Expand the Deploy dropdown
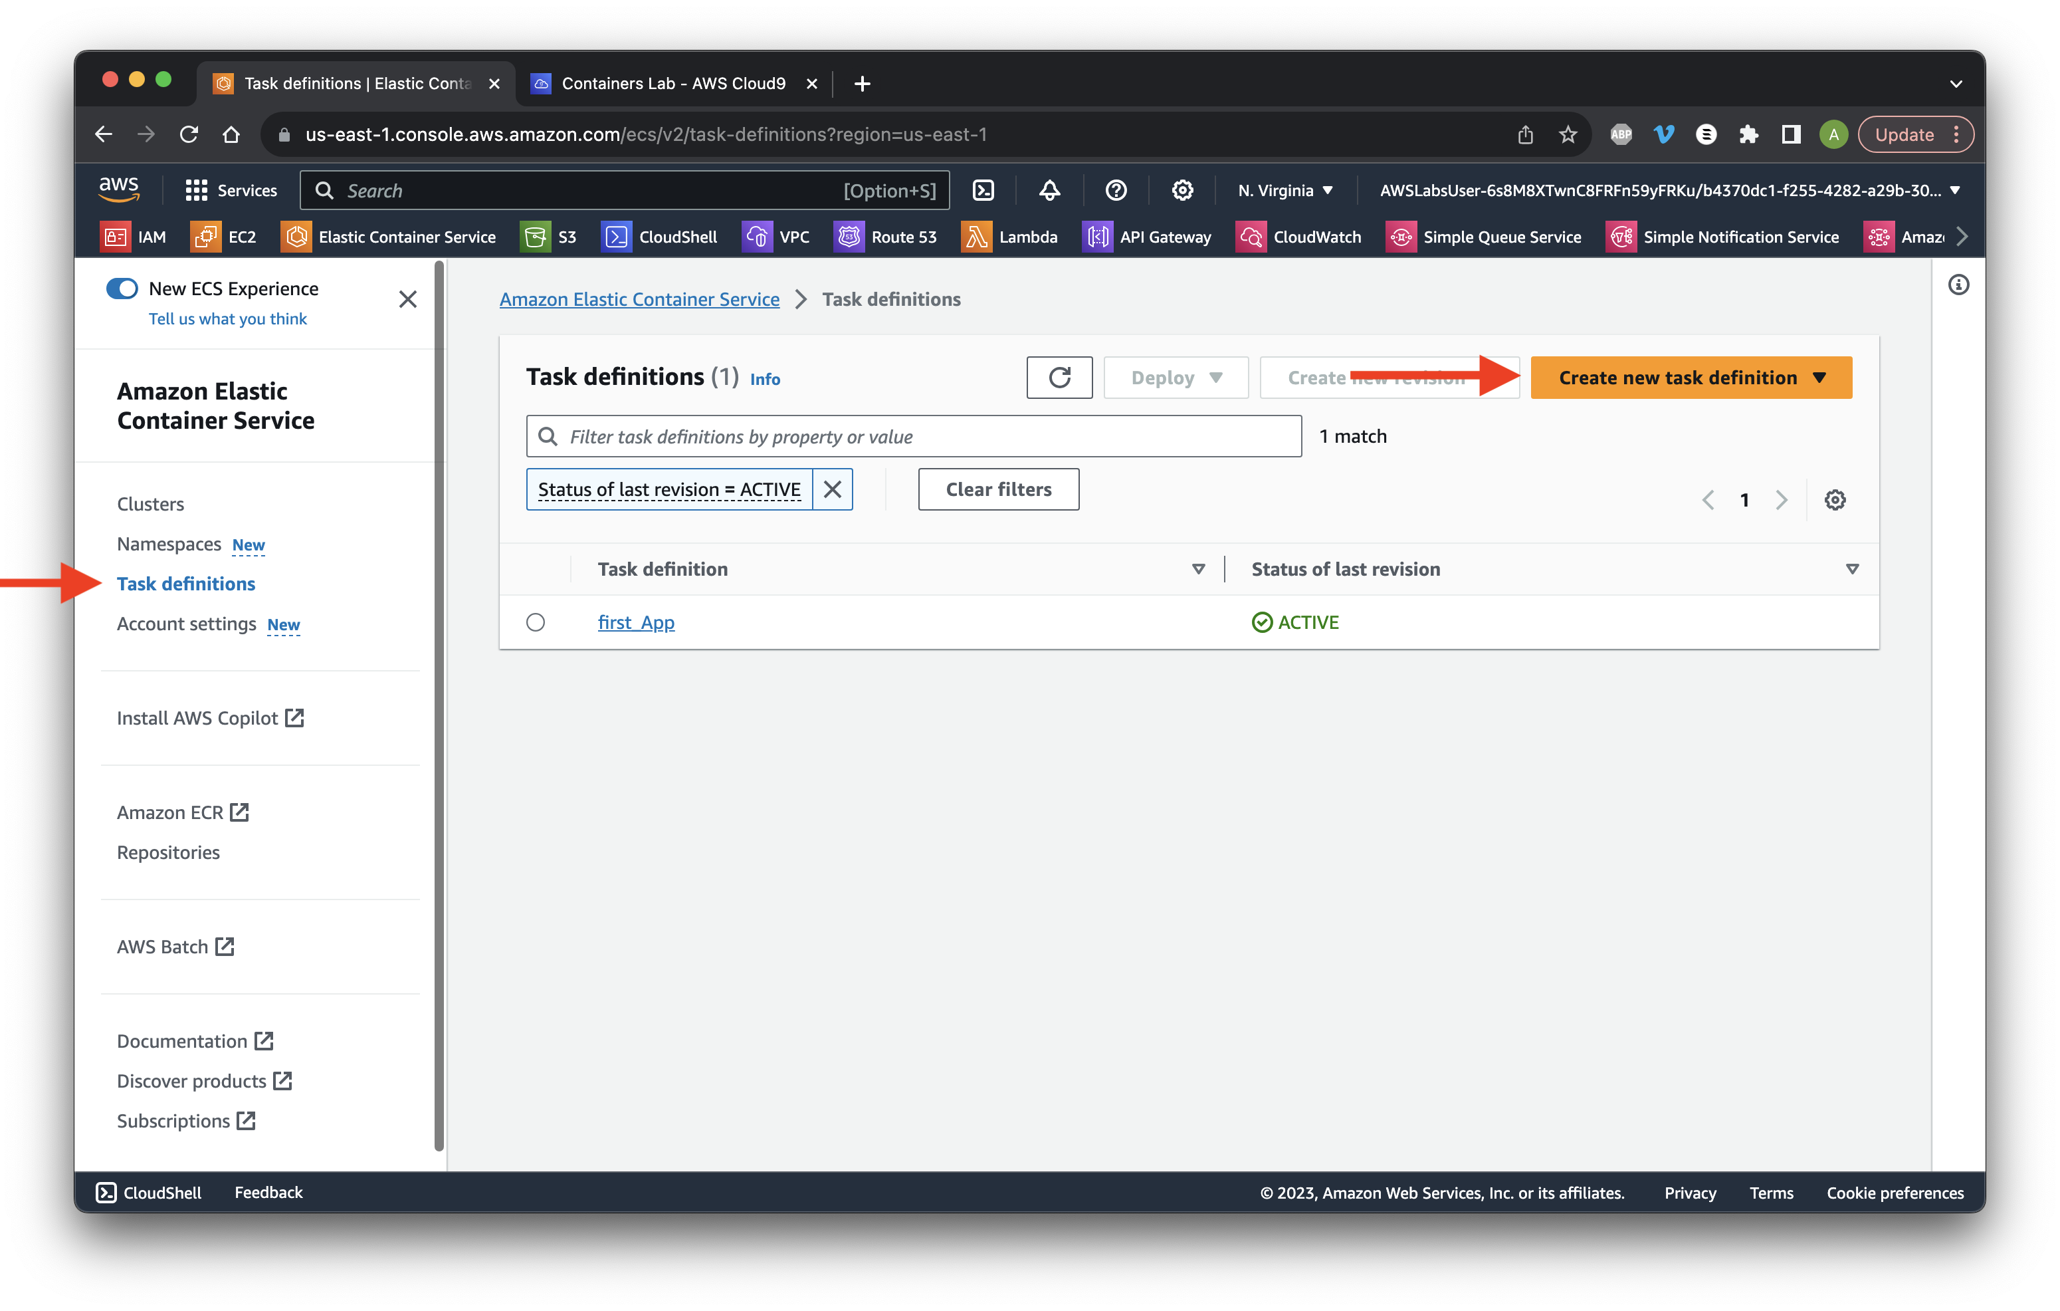This screenshot has width=2060, height=1311. (x=1176, y=378)
